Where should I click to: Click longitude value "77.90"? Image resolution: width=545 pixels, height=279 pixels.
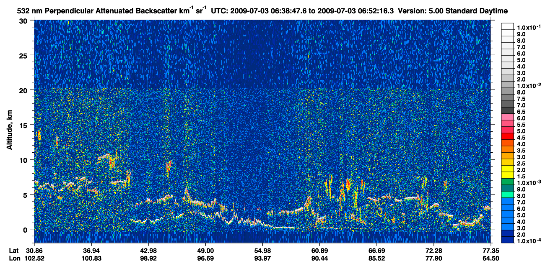click(433, 258)
